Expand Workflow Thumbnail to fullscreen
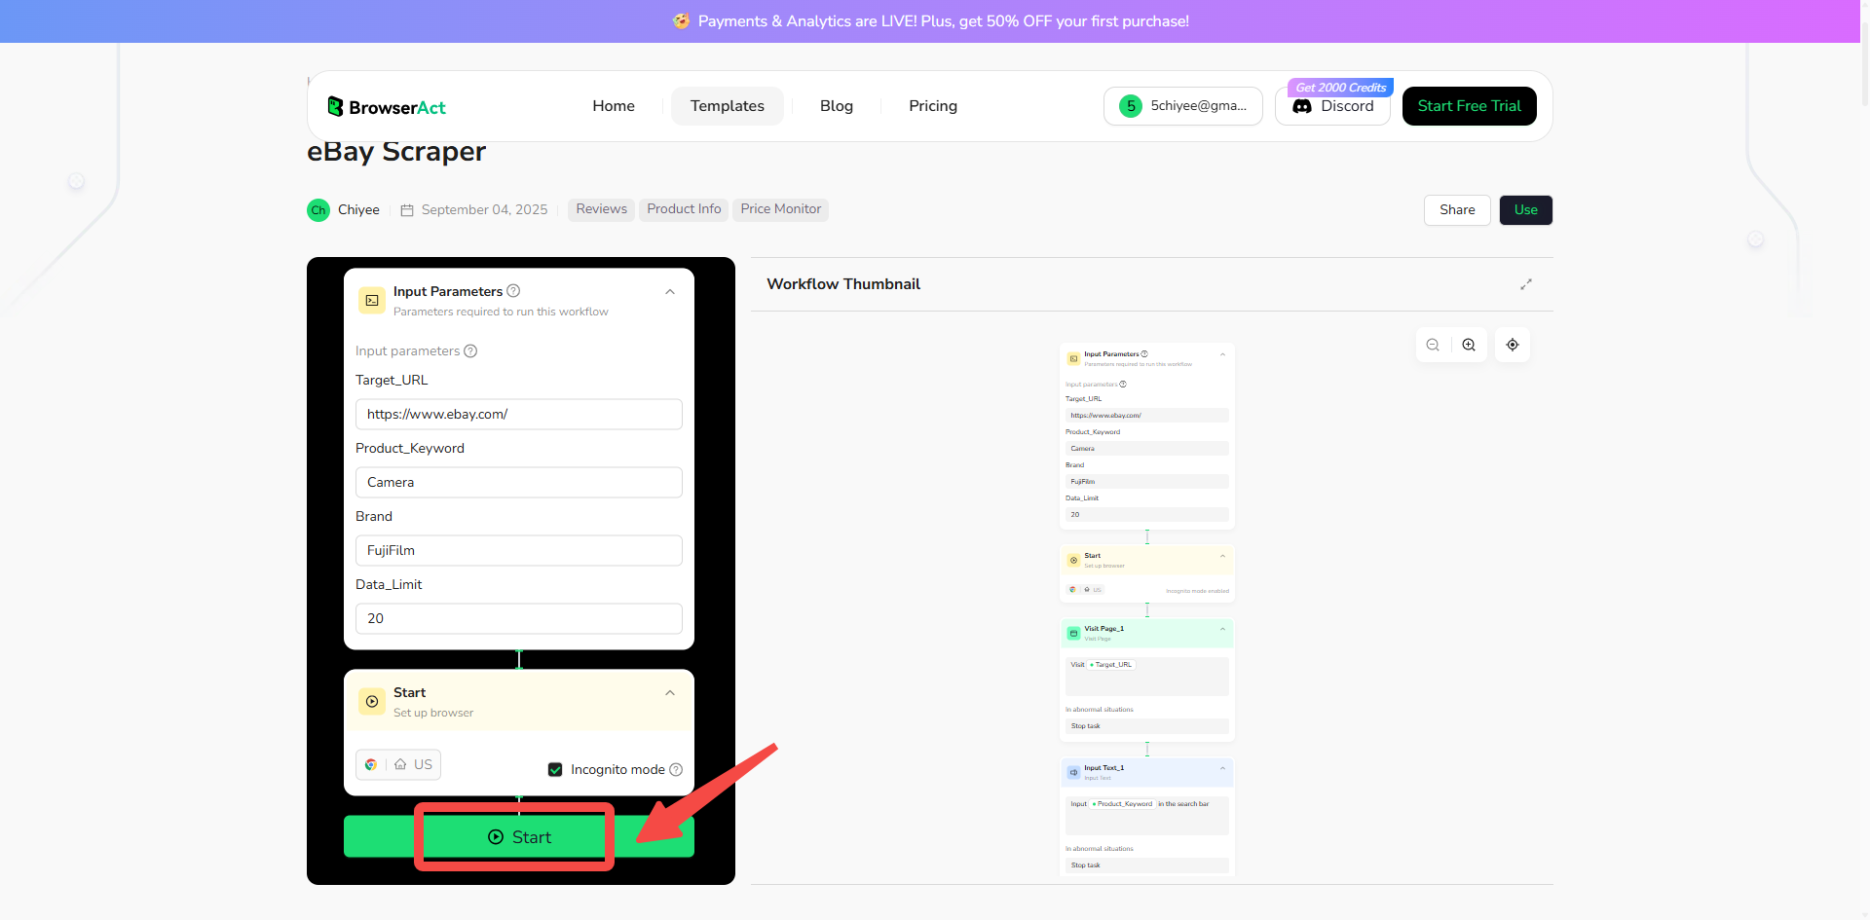Screen dimensions: 1870x920 [x=1526, y=284]
